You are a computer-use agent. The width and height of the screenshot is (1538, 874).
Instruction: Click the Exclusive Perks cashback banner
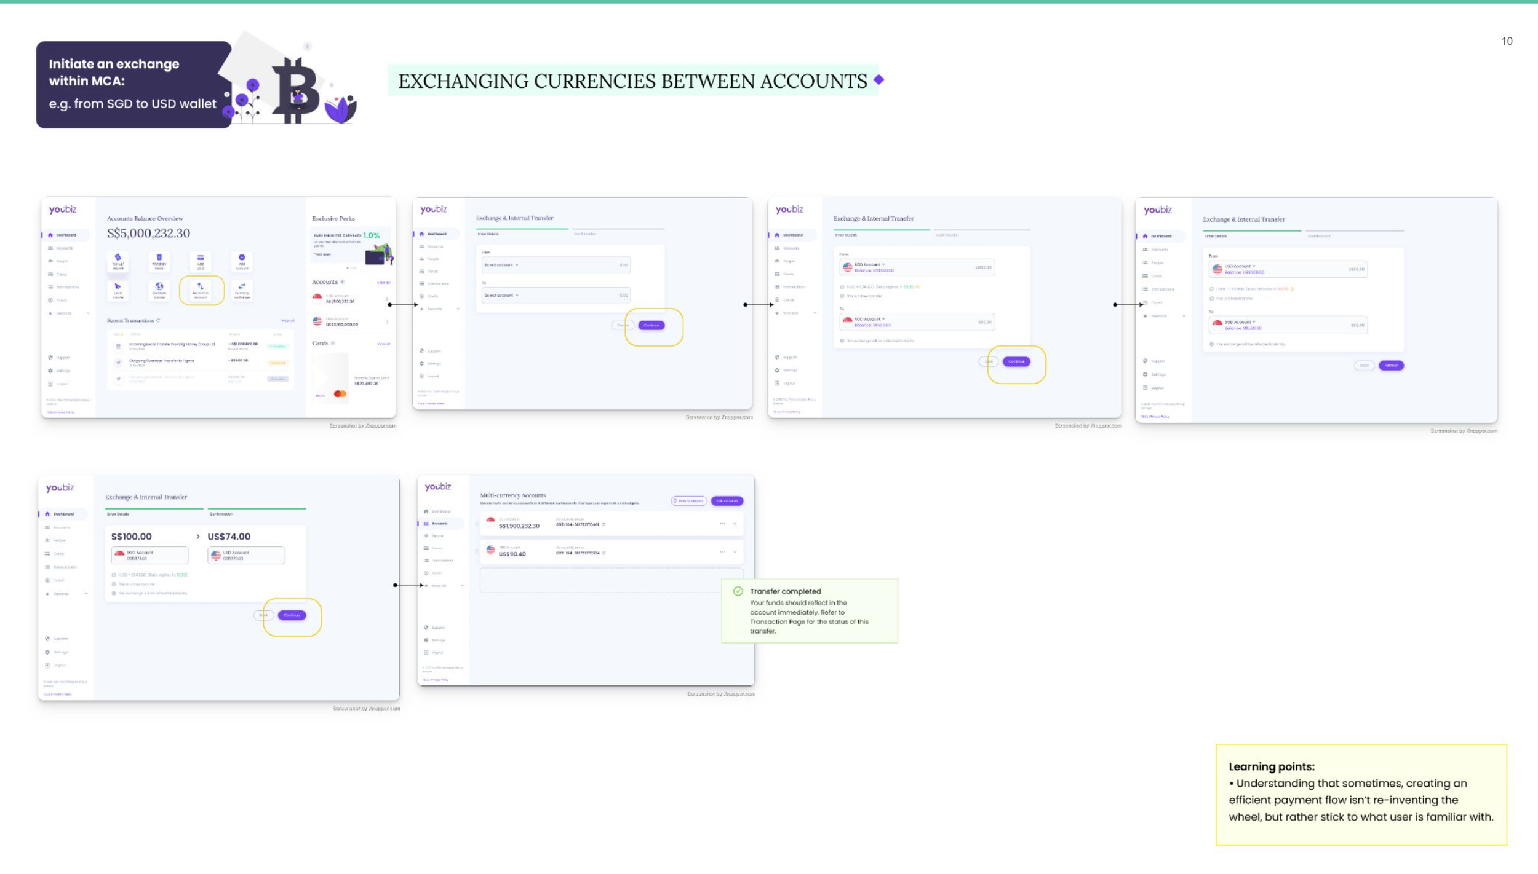pyautogui.click(x=352, y=246)
